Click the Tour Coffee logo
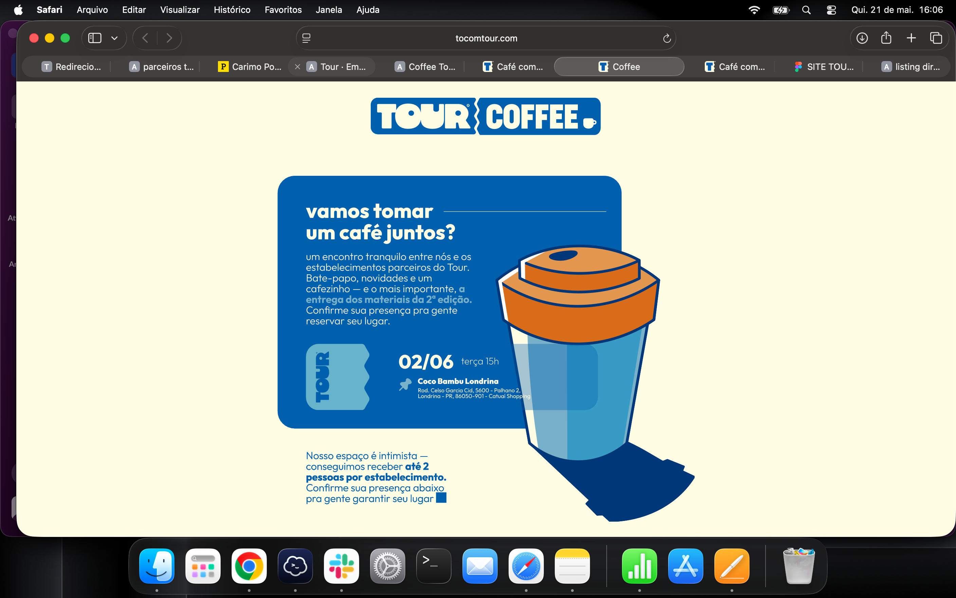 (x=485, y=116)
